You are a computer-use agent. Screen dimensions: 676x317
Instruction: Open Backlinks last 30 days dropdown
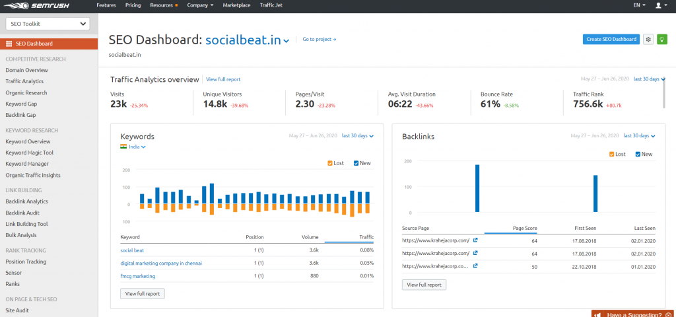(x=639, y=135)
